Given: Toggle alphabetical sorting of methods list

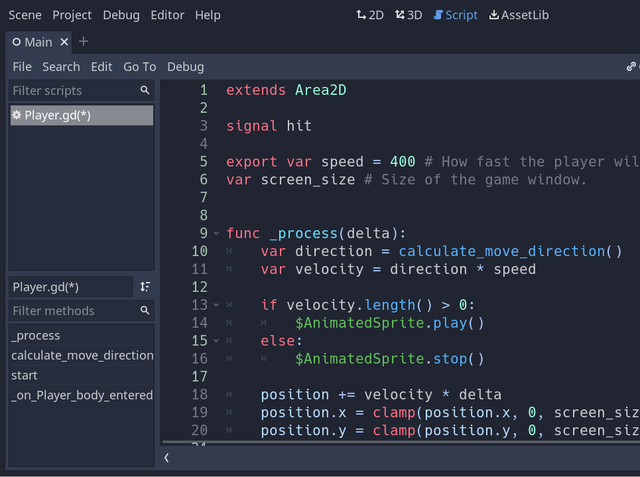Looking at the screenshot, I should (x=145, y=287).
